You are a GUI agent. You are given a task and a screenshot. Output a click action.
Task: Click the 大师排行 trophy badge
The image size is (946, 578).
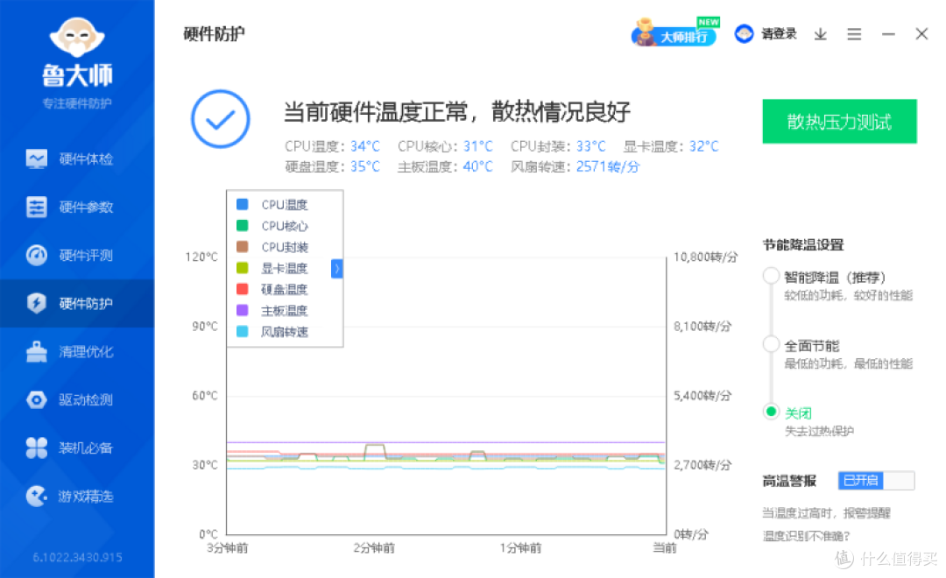click(675, 34)
